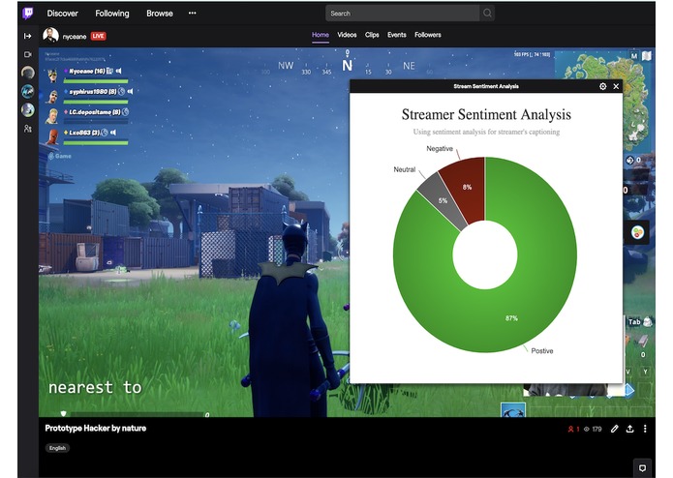The width and height of the screenshot is (673, 478).
Task: Open the chat bubble icon at bottom right
Action: [642, 468]
